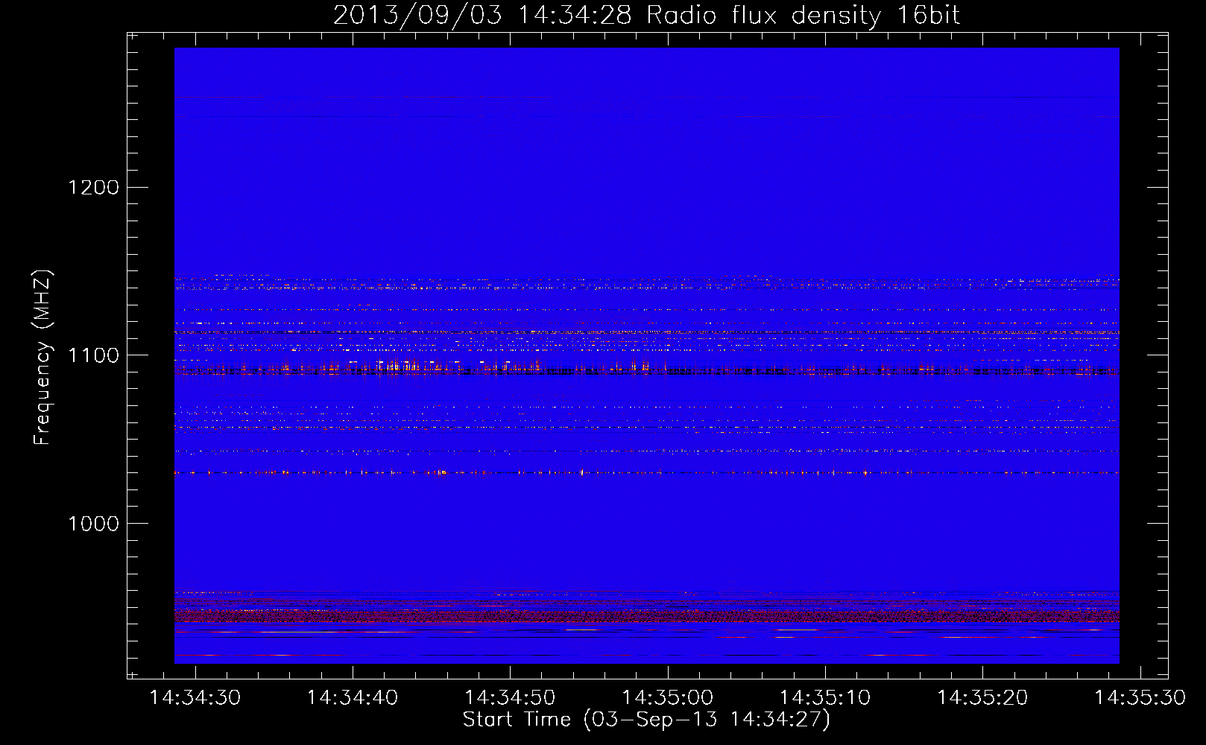Click the 14:34:40 time tick label
Screen dimensions: 1206x745
tap(353, 698)
